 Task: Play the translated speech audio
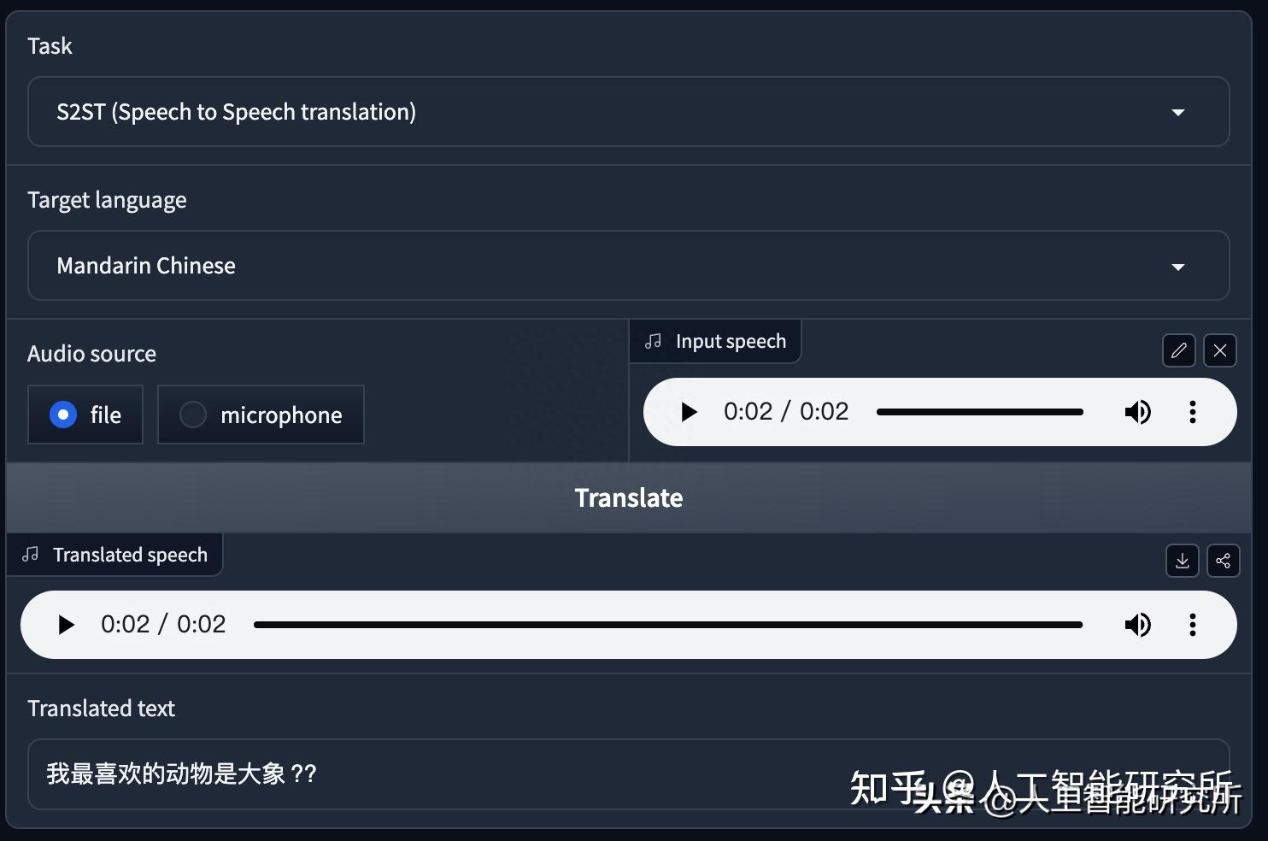click(67, 625)
